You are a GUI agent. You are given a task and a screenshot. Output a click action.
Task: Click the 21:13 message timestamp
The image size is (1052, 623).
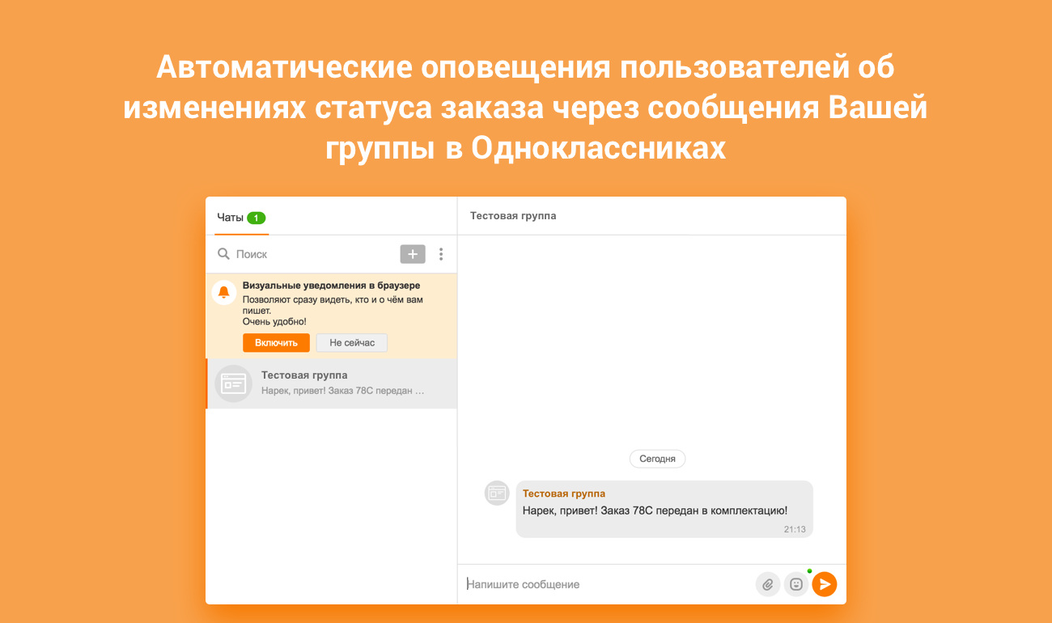click(795, 529)
